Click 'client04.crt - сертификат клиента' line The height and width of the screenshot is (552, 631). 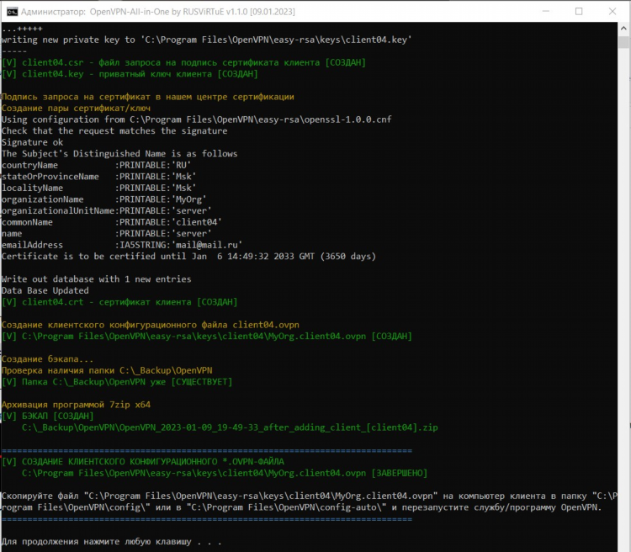(119, 302)
